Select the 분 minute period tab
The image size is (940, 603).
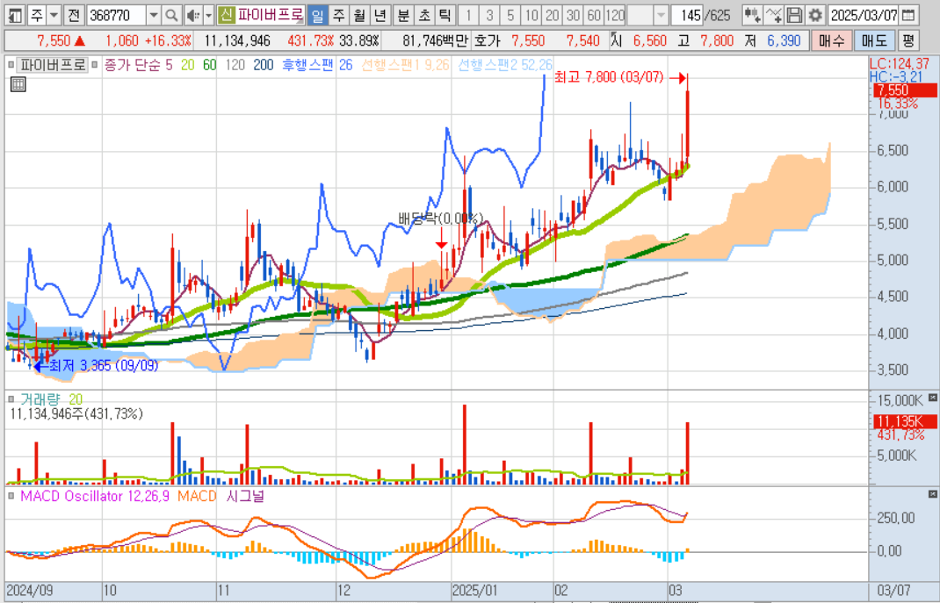[x=403, y=15]
